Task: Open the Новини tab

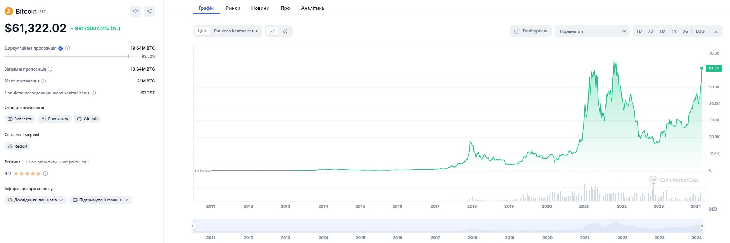Action: [260, 8]
